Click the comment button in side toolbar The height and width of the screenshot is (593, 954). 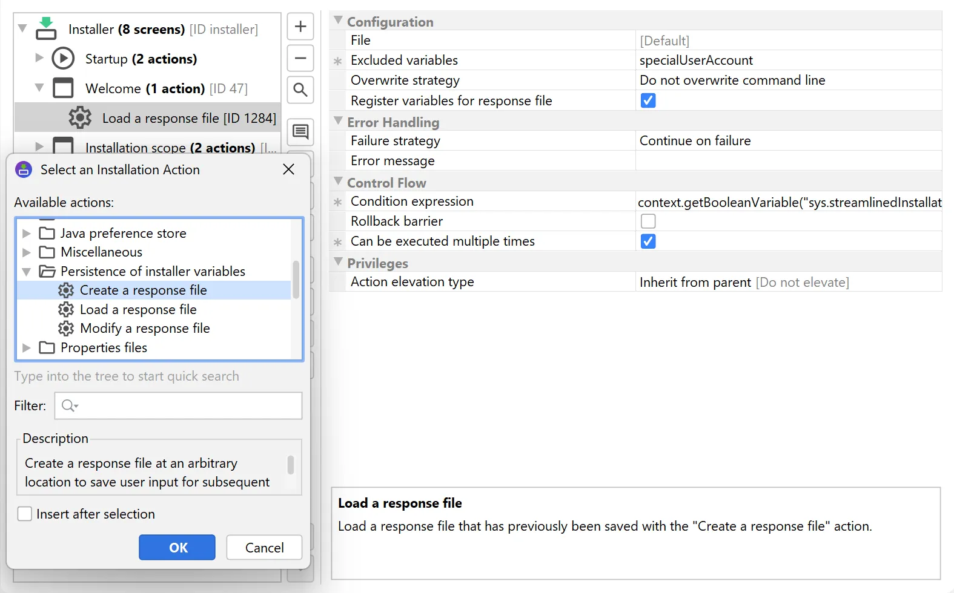pyautogui.click(x=300, y=132)
